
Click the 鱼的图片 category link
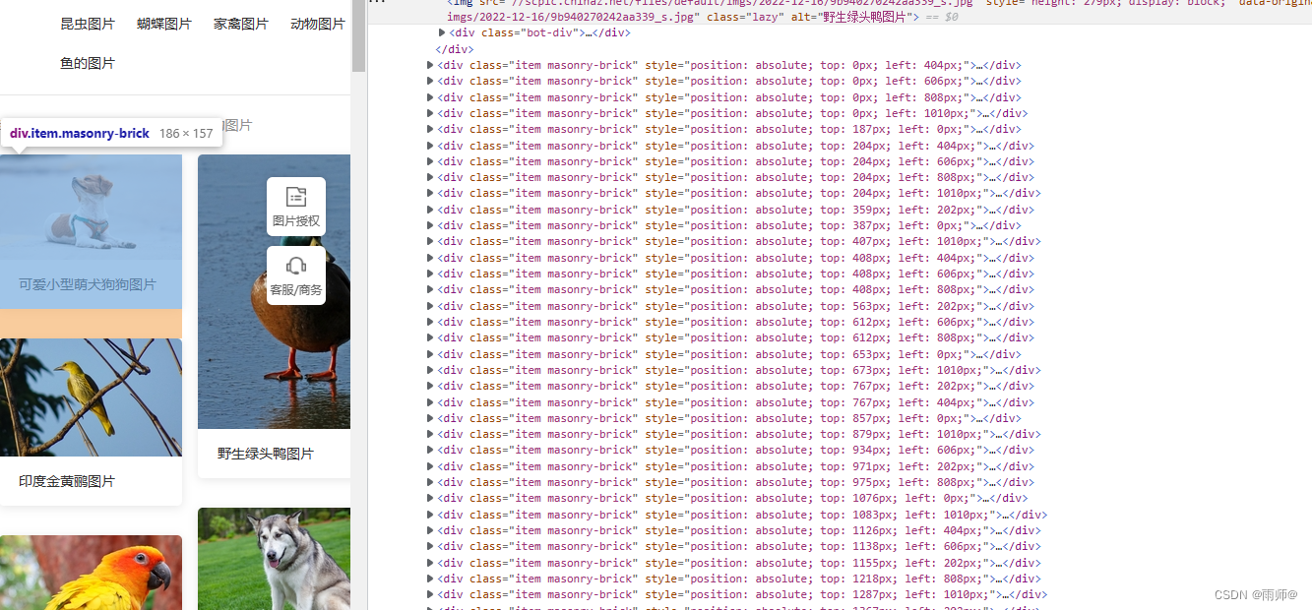coord(87,61)
